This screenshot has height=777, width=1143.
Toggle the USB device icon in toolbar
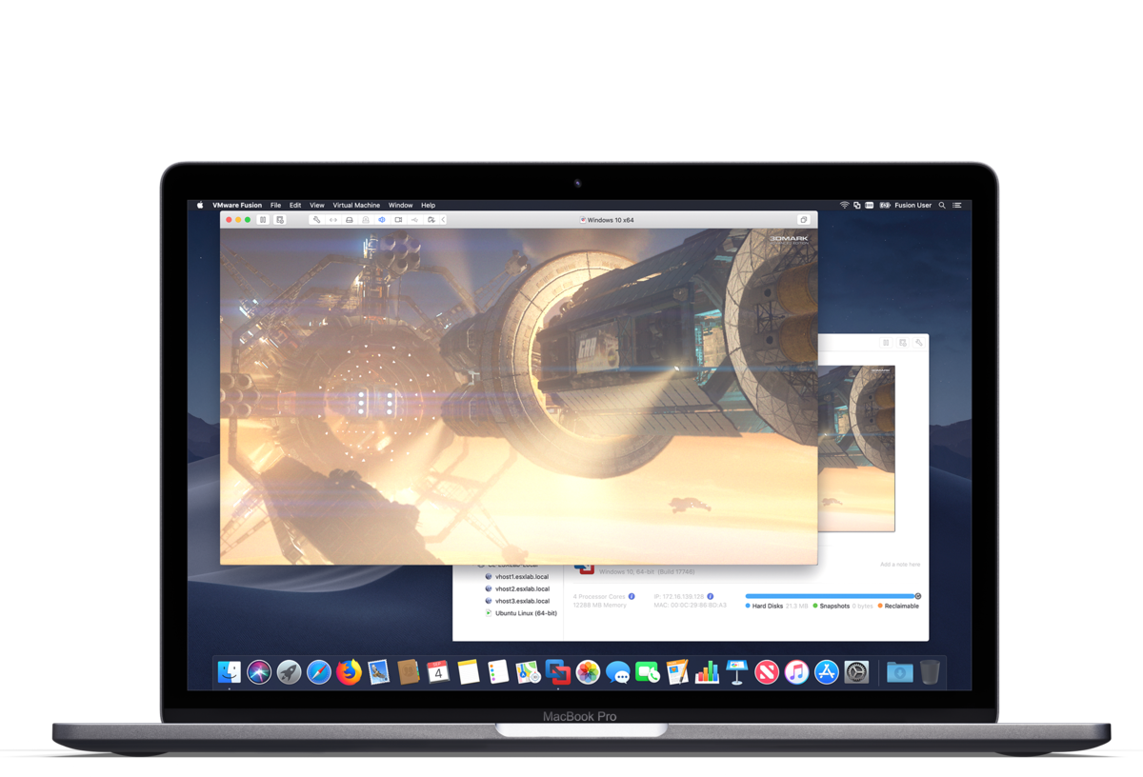pos(414,220)
